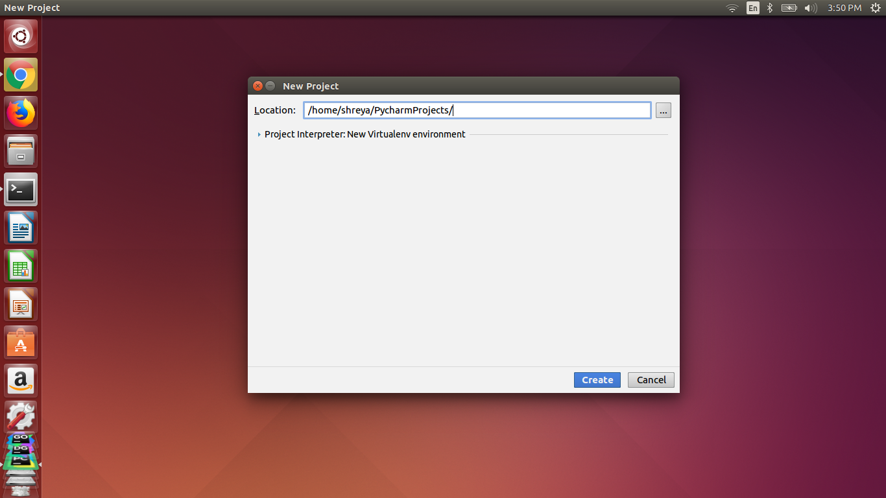
Task: Open Google Chrome from the dock
Action: [x=20, y=75]
